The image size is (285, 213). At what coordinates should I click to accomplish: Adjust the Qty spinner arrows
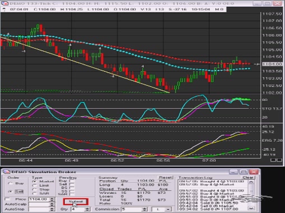(x=87, y=209)
